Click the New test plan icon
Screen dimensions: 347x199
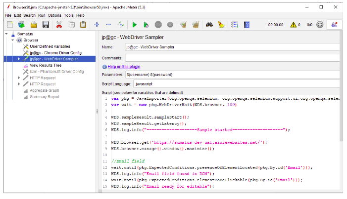[x=10, y=25]
